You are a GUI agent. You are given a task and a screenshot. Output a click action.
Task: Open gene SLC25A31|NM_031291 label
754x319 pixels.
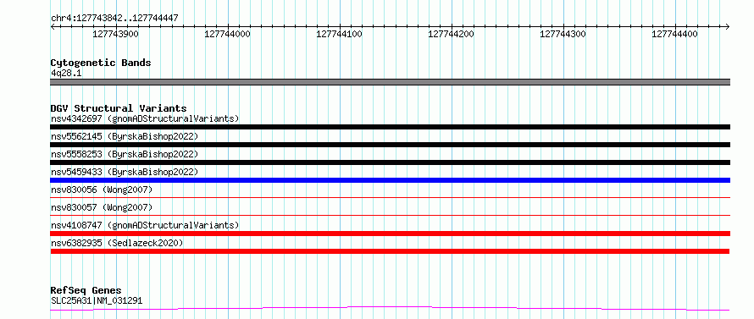pyautogui.click(x=97, y=300)
